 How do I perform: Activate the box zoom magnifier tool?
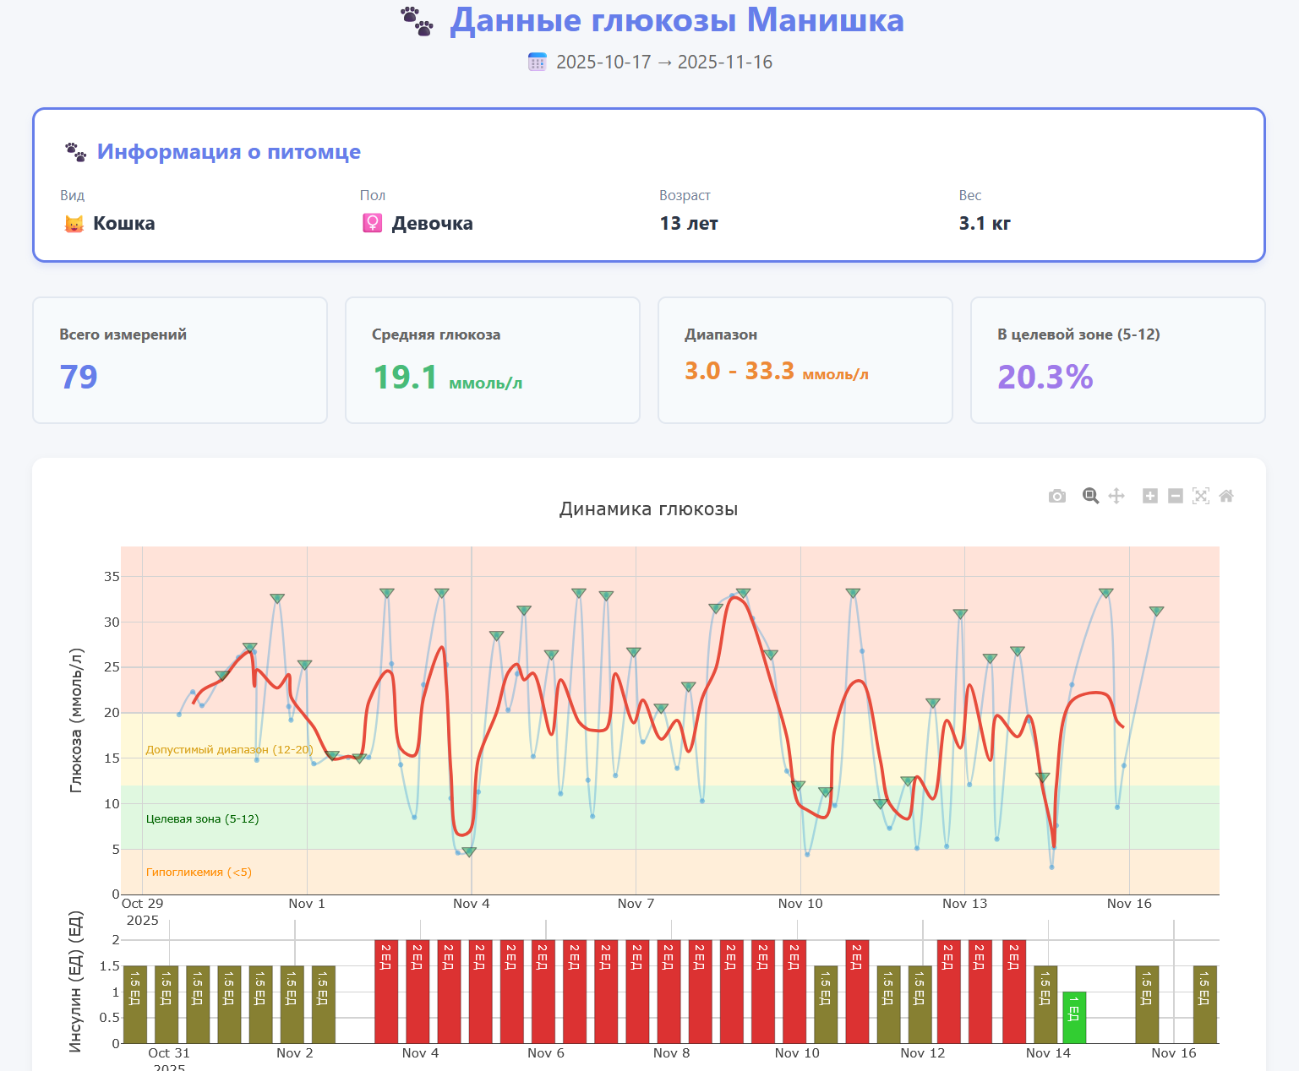point(1091,496)
